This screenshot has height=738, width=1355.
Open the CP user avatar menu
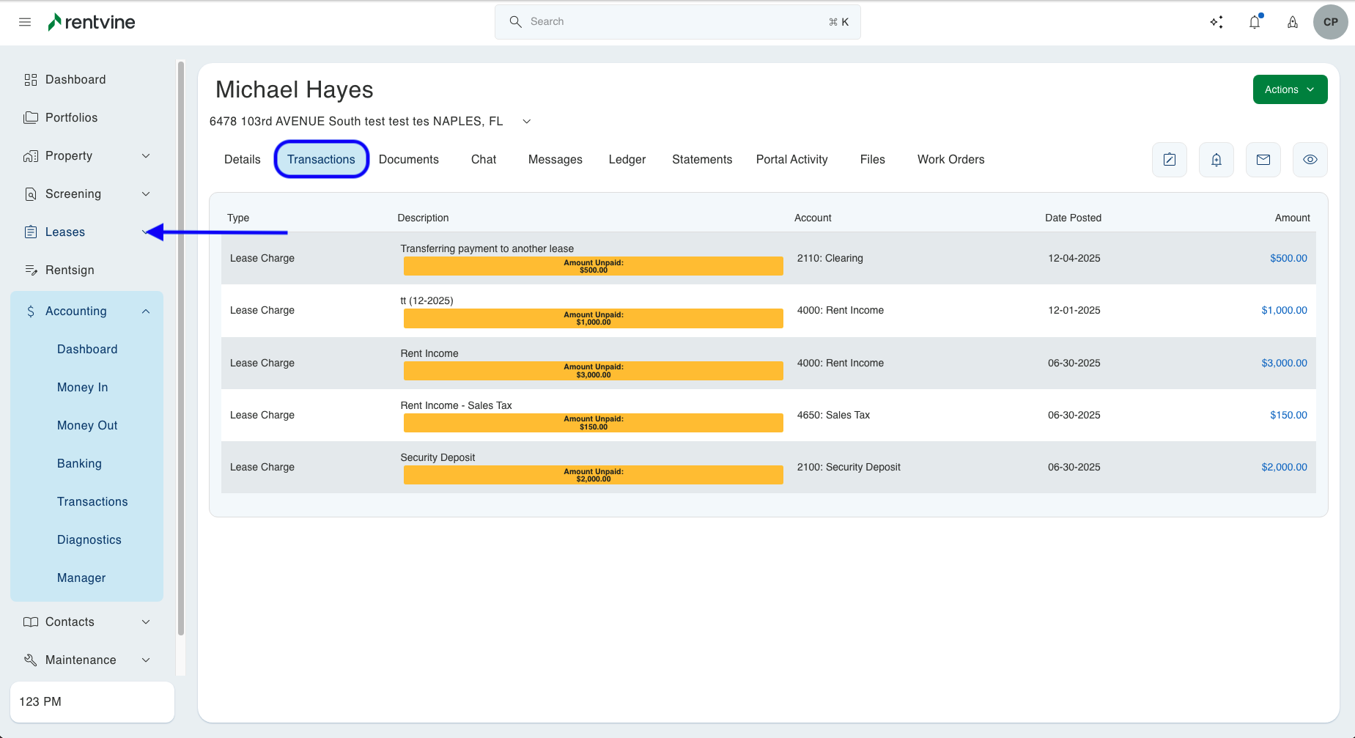pos(1330,22)
